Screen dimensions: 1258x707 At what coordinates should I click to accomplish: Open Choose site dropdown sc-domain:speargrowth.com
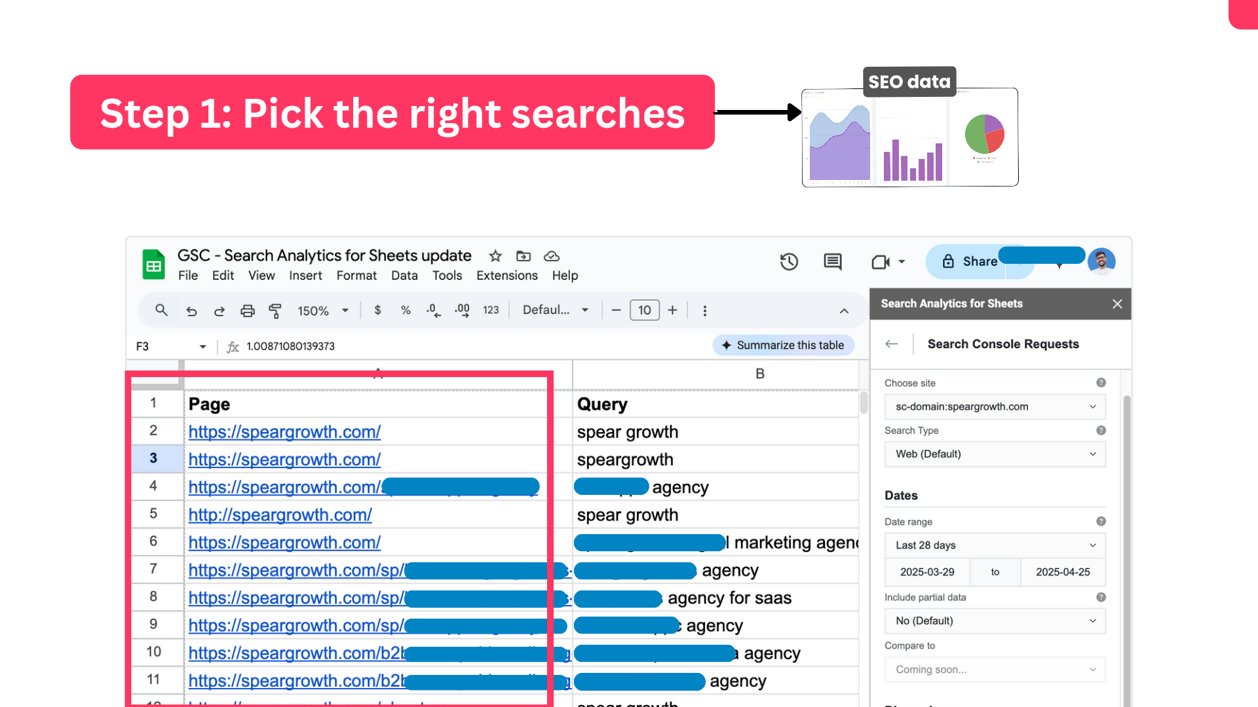tap(995, 407)
